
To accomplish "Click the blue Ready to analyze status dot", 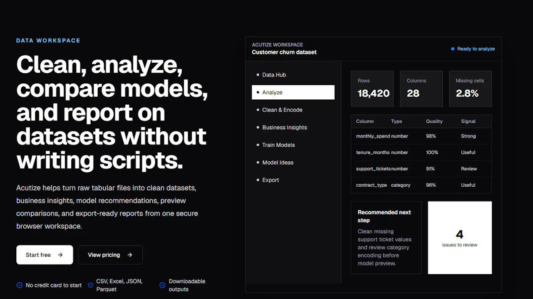I will (x=453, y=49).
